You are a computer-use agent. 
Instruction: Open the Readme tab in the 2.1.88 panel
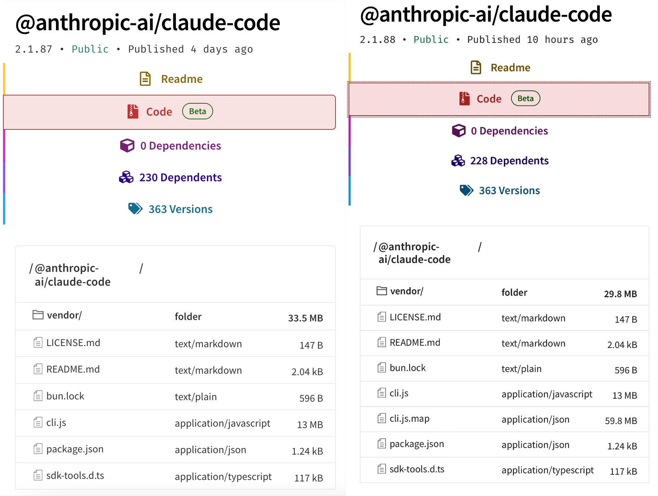[x=510, y=68]
